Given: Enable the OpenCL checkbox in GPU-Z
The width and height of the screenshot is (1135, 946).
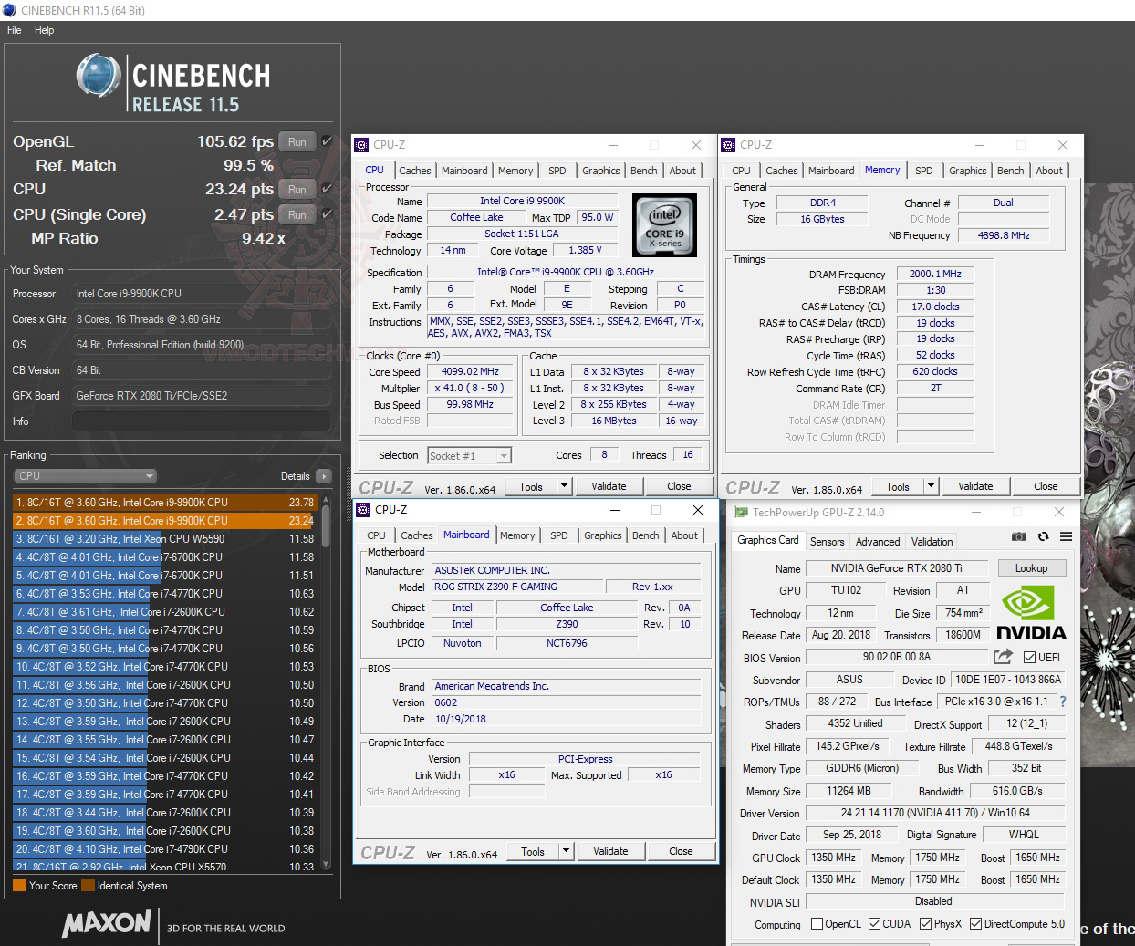Looking at the screenshot, I should [817, 923].
